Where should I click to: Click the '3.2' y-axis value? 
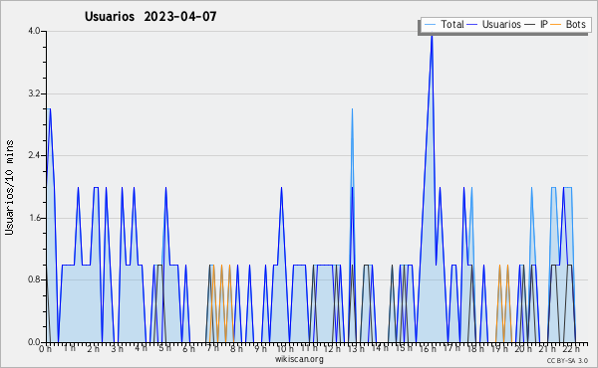tap(34, 93)
